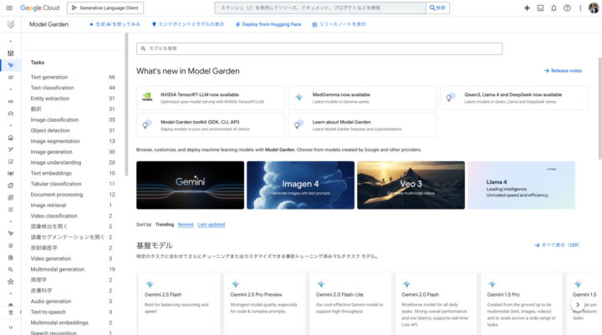Open the MedGemma now available card
602x335 pixels.
coord(362,98)
